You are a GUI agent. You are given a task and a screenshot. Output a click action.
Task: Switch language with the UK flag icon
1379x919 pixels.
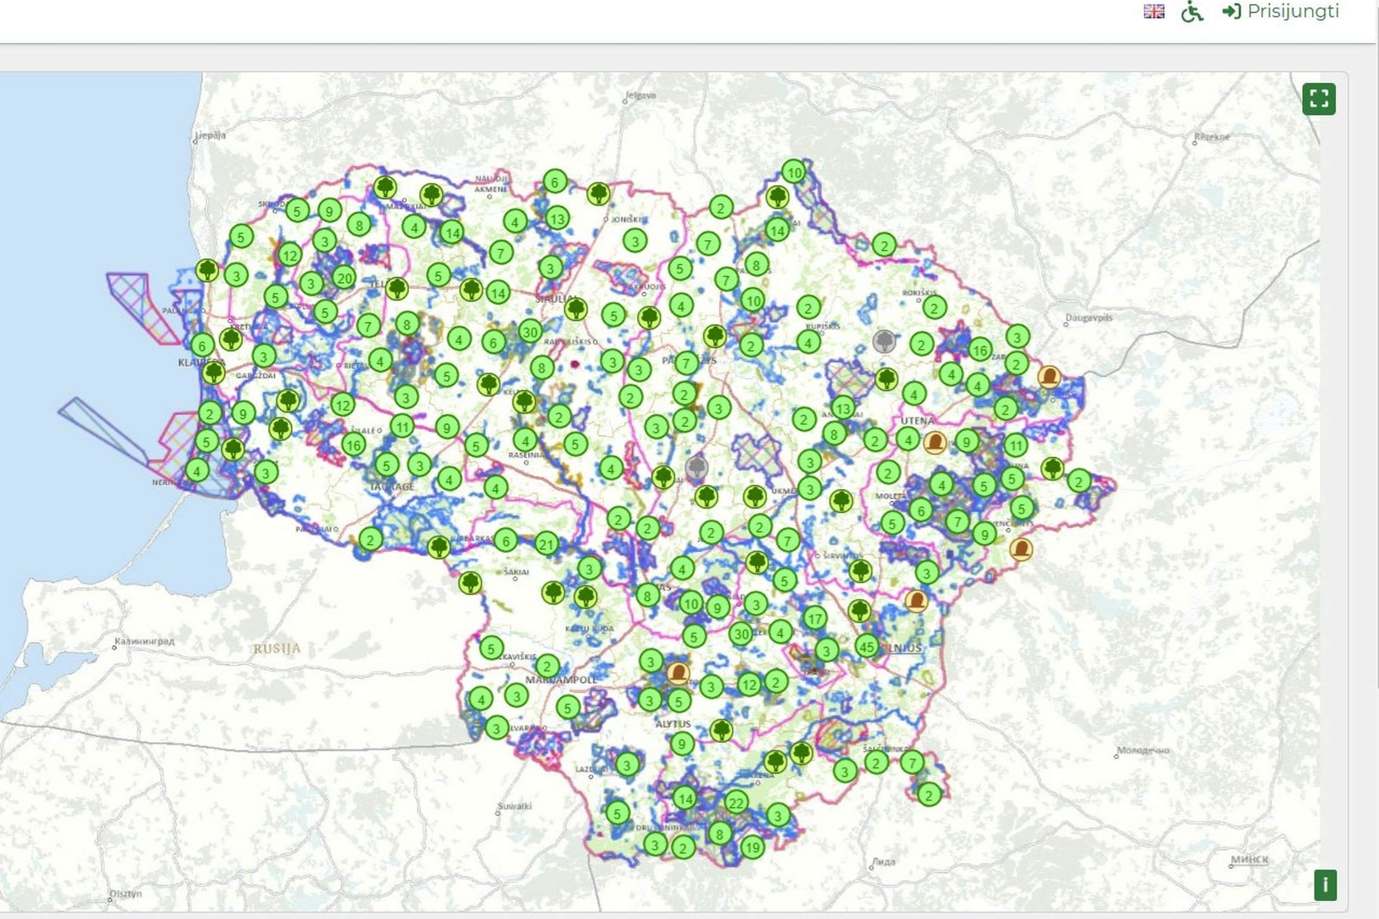point(1154,11)
